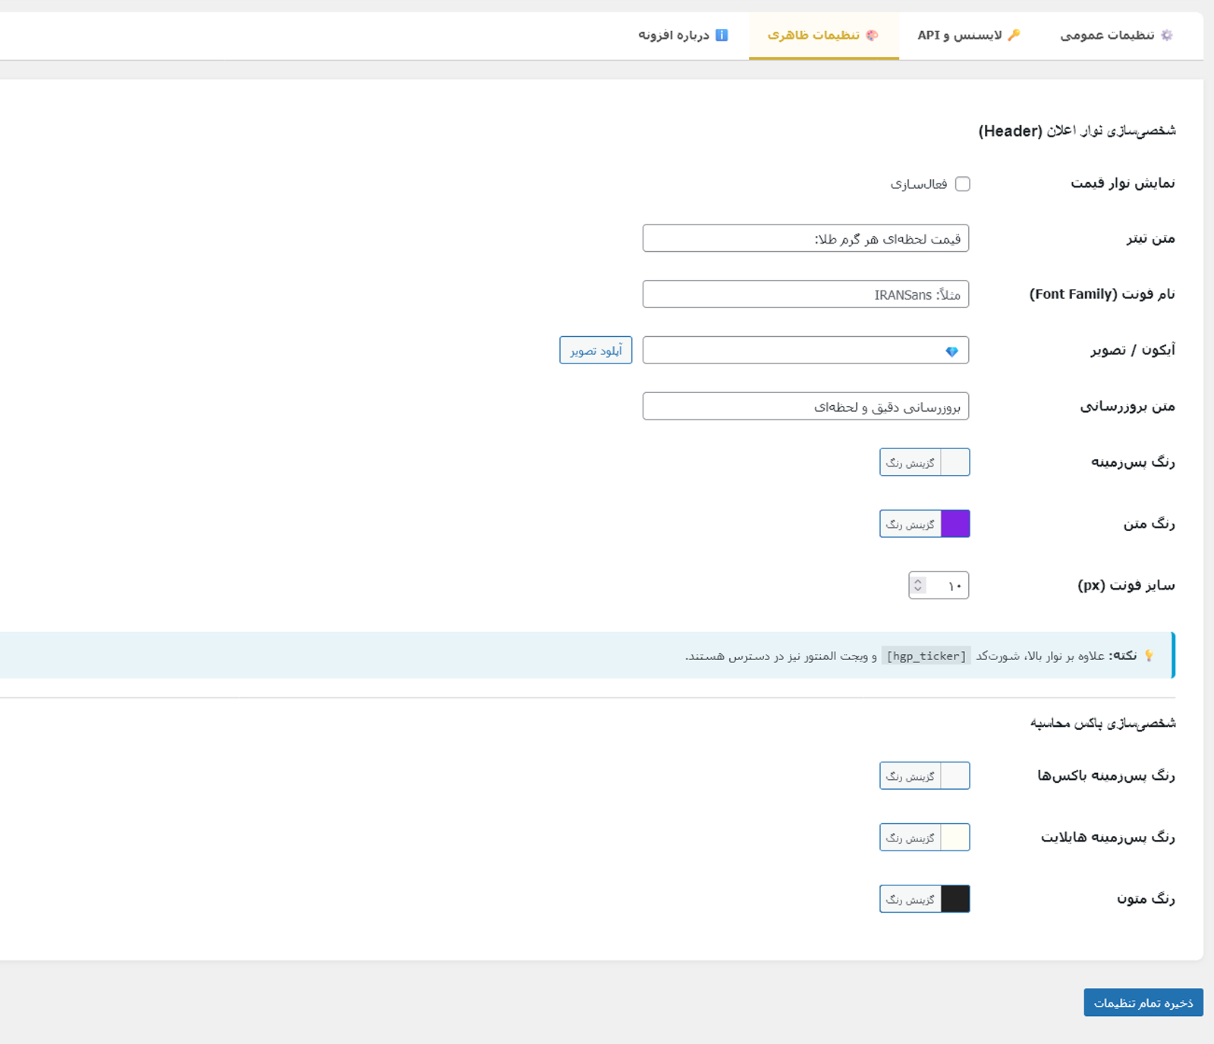Click the شخصی‌سازی نوار اعلان (Header) heading
The width and height of the screenshot is (1214, 1044).
click(1077, 130)
